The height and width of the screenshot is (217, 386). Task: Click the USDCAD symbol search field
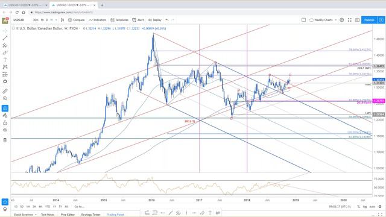pyautogui.click(x=19, y=20)
